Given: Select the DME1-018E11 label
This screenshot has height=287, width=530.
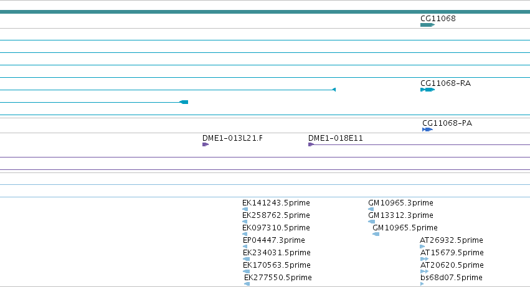Looking at the screenshot, I should 335,138.
